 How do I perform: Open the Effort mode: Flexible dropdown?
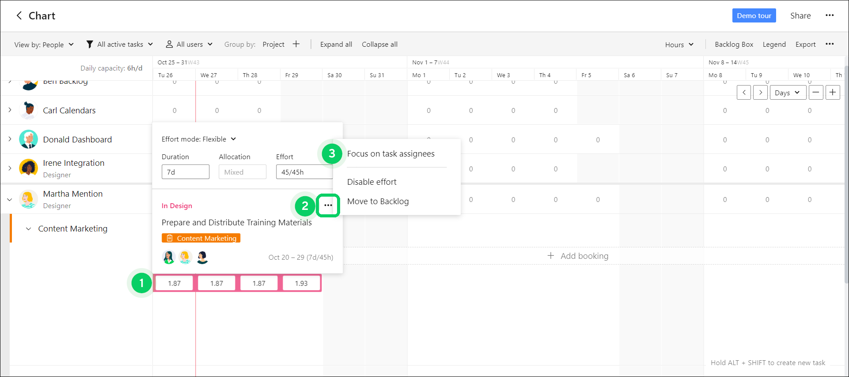(199, 139)
